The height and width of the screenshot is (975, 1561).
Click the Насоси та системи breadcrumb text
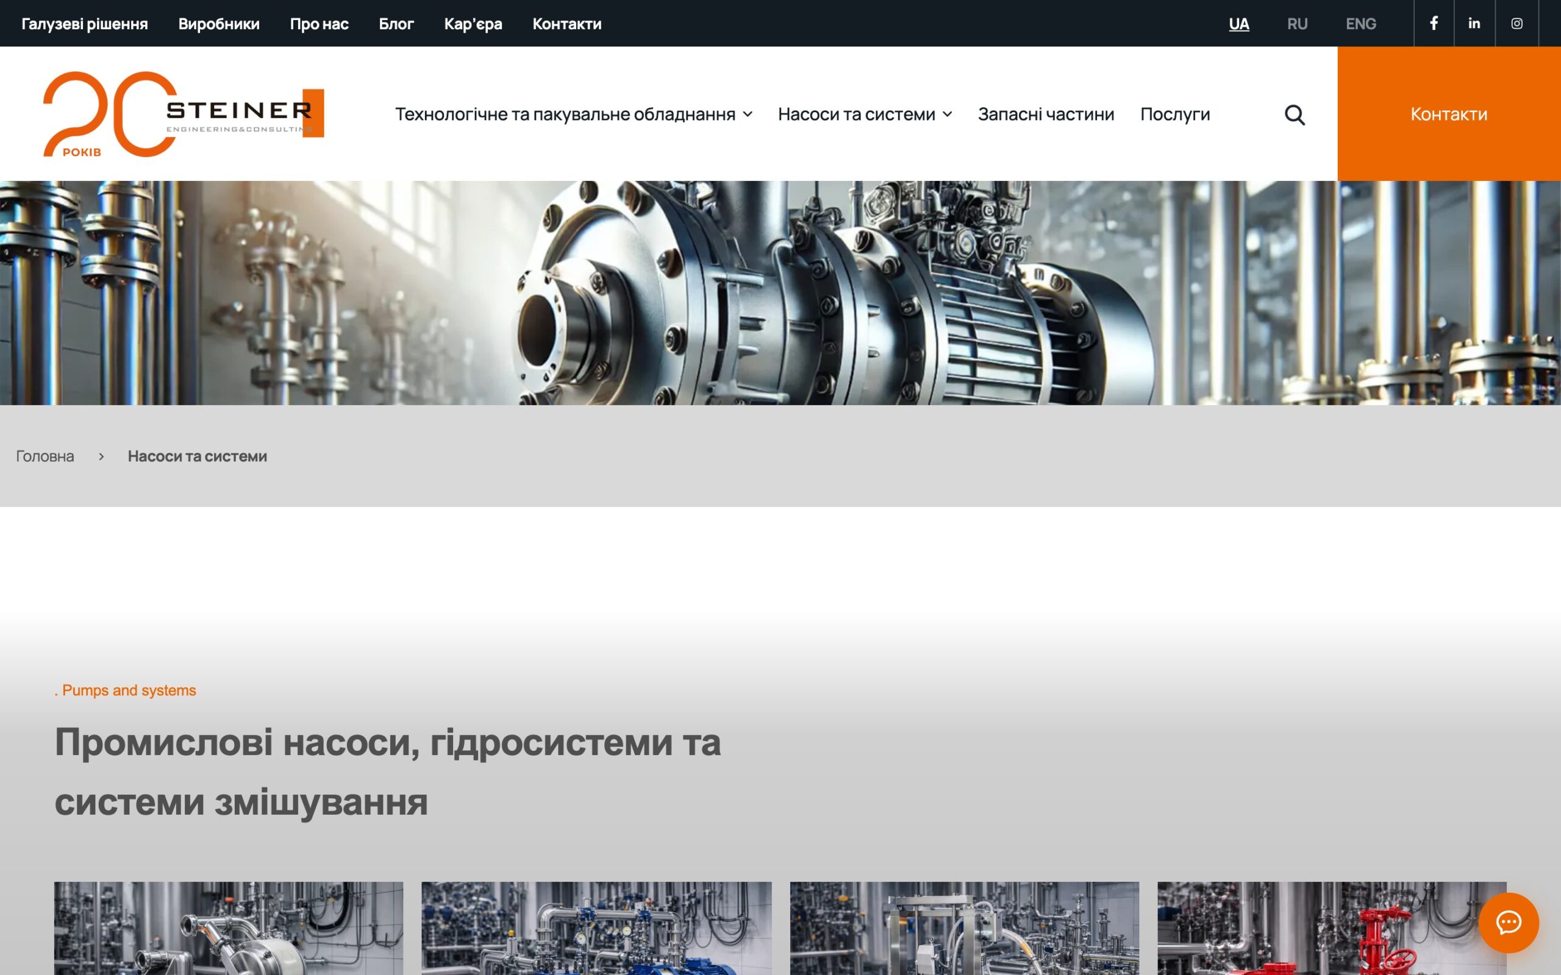coord(198,456)
